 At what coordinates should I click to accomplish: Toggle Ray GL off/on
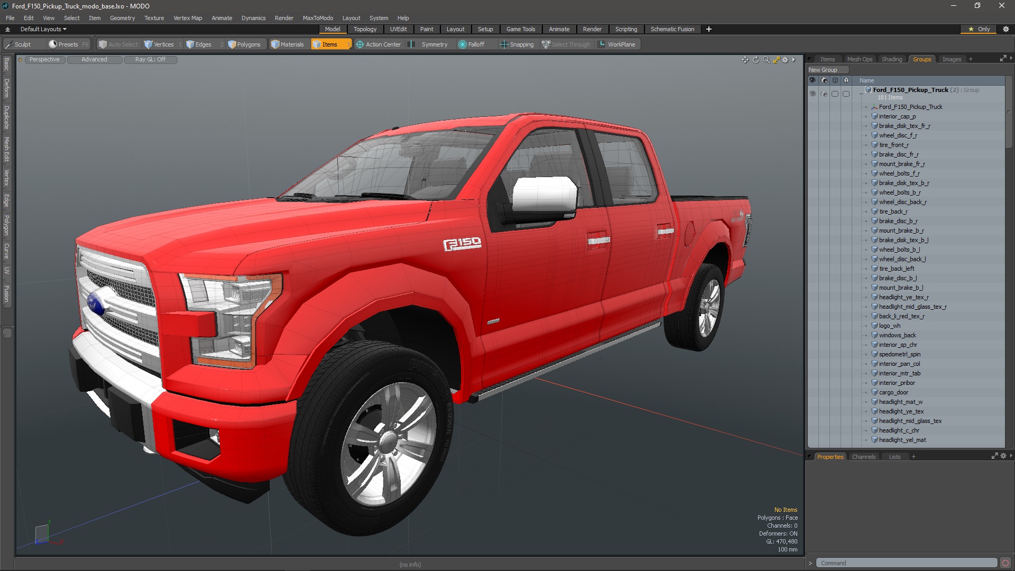point(150,60)
